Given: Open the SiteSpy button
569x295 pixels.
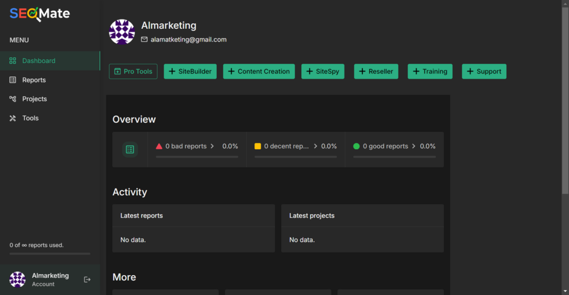Looking at the screenshot, I should coord(323,72).
